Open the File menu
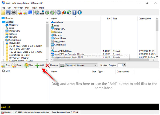 [3, 8]
